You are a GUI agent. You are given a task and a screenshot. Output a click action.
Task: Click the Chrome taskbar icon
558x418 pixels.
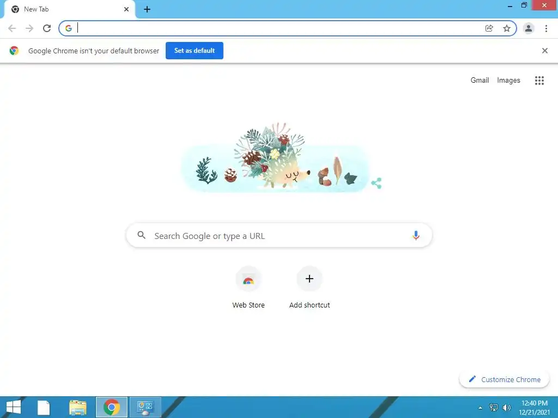(x=111, y=407)
